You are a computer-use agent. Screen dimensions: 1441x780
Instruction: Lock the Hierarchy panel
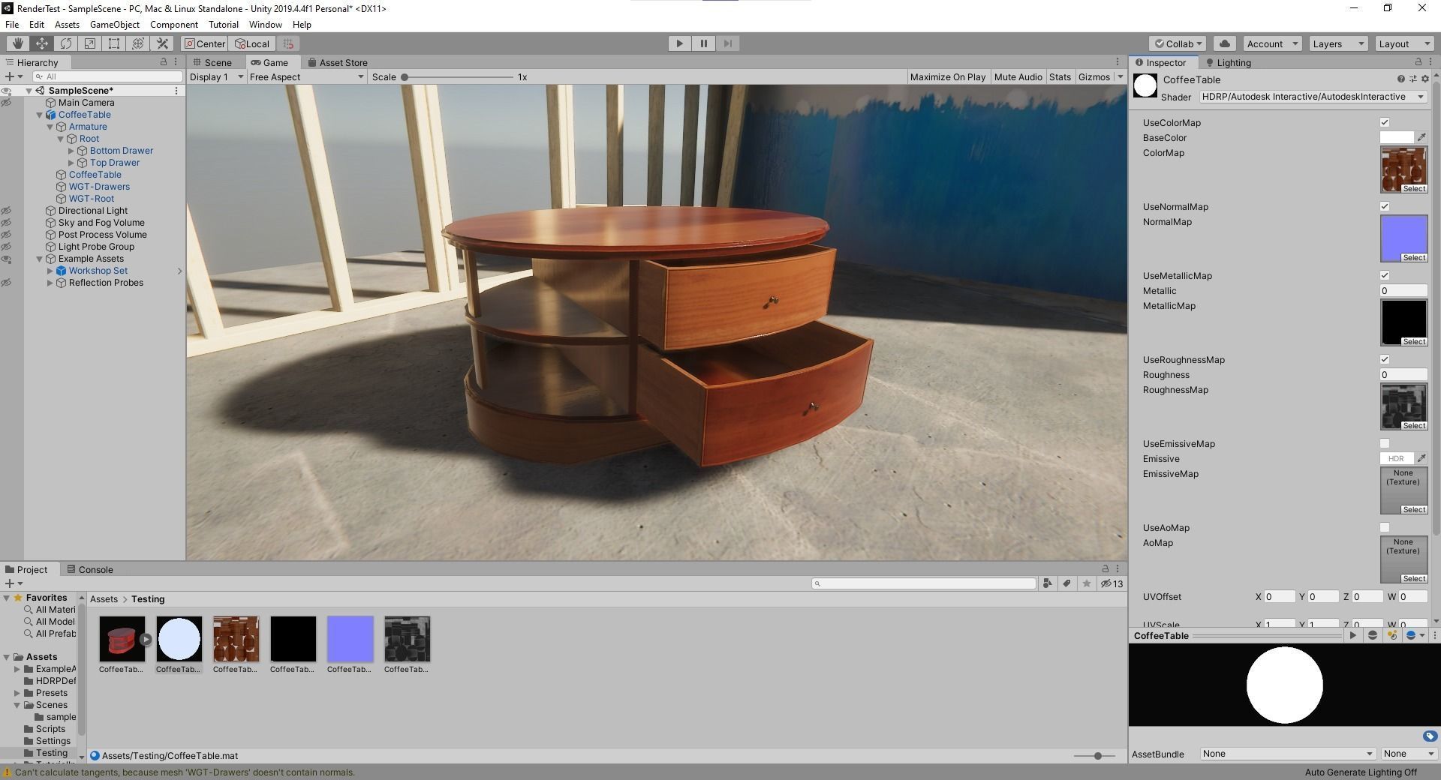coord(163,61)
